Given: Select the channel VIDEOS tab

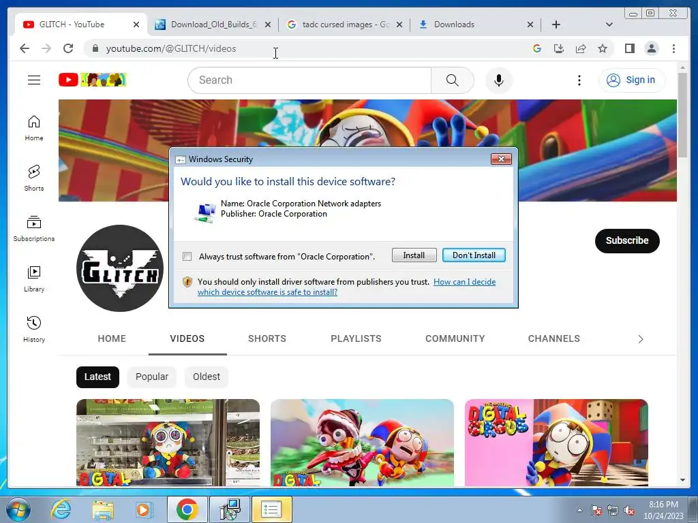Looking at the screenshot, I should click(187, 338).
